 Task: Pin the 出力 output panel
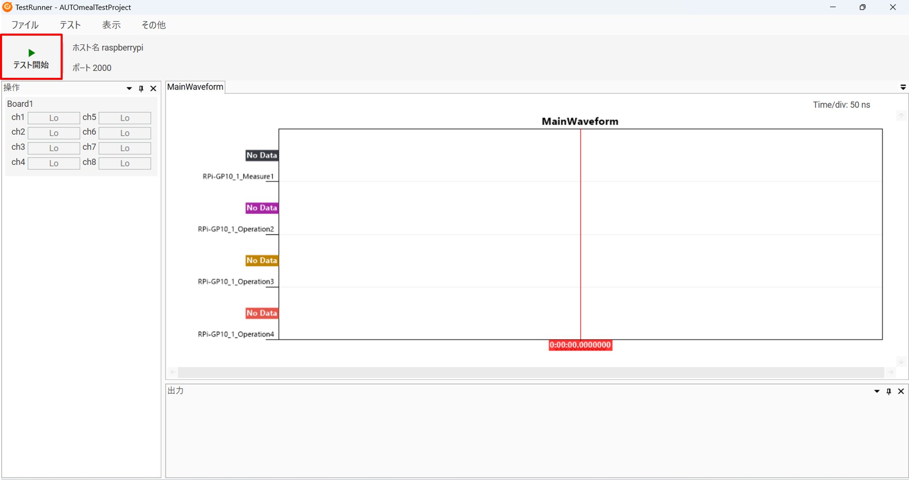click(x=889, y=392)
